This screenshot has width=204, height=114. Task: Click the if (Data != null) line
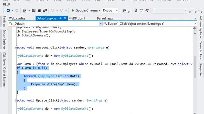point(32,68)
